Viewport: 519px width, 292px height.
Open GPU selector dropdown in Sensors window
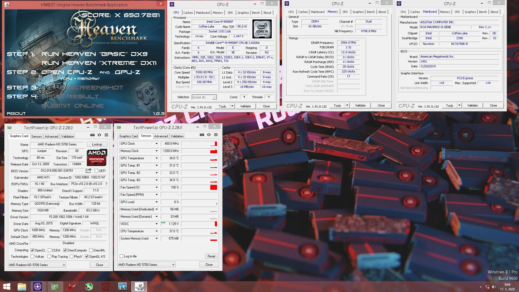(147, 265)
